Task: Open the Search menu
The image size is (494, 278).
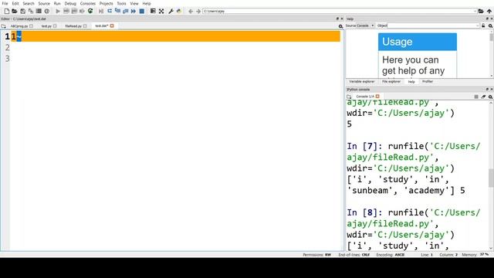Action: pyautogui.click(x=29, y=3)
